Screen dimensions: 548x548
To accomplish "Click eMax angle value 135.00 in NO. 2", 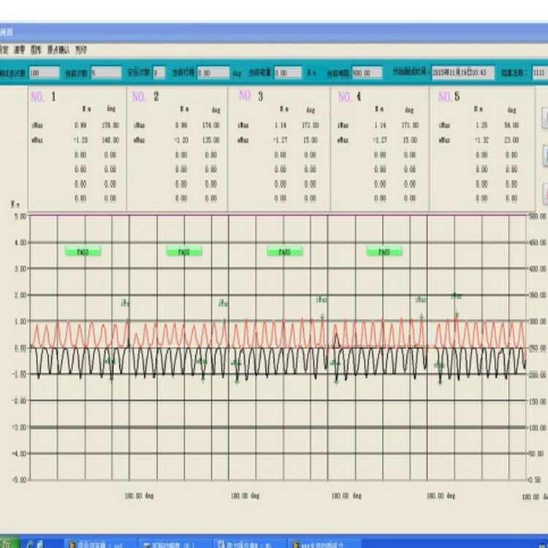I will pyautogui.click(x=211, y=140).
